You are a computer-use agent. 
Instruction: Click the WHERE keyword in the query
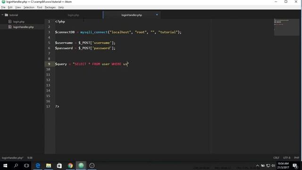[x=117, y=64]
